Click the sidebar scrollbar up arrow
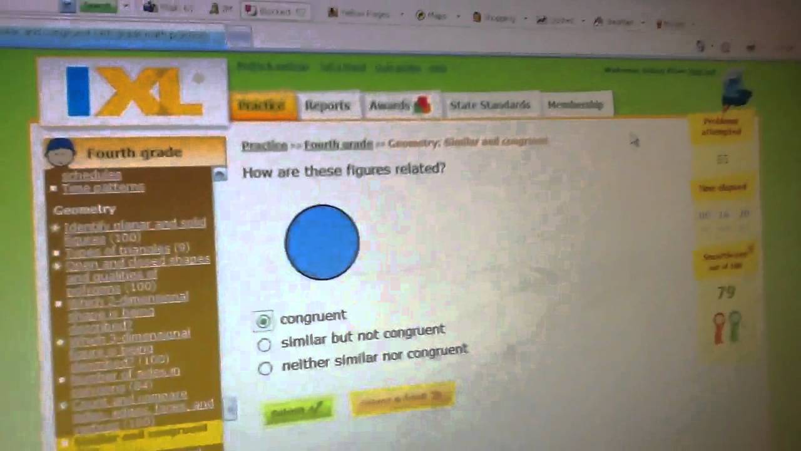This screenshot has height=451, width=801. click(x=219, y=174)
